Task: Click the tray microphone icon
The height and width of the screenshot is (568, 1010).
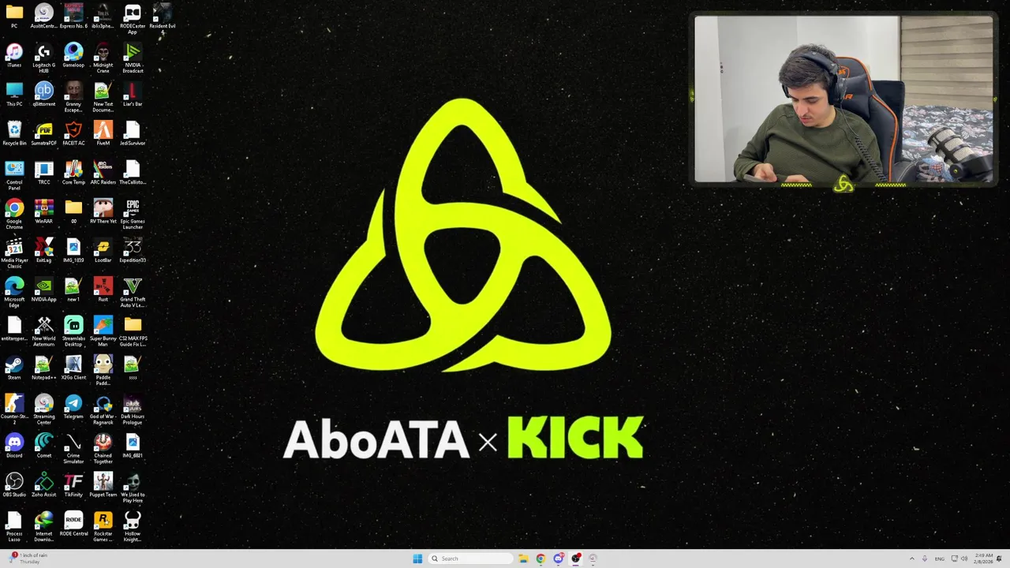Action: point(925,559)
